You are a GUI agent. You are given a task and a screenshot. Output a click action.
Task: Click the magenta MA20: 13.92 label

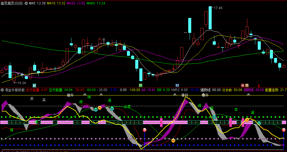(76, 3)
